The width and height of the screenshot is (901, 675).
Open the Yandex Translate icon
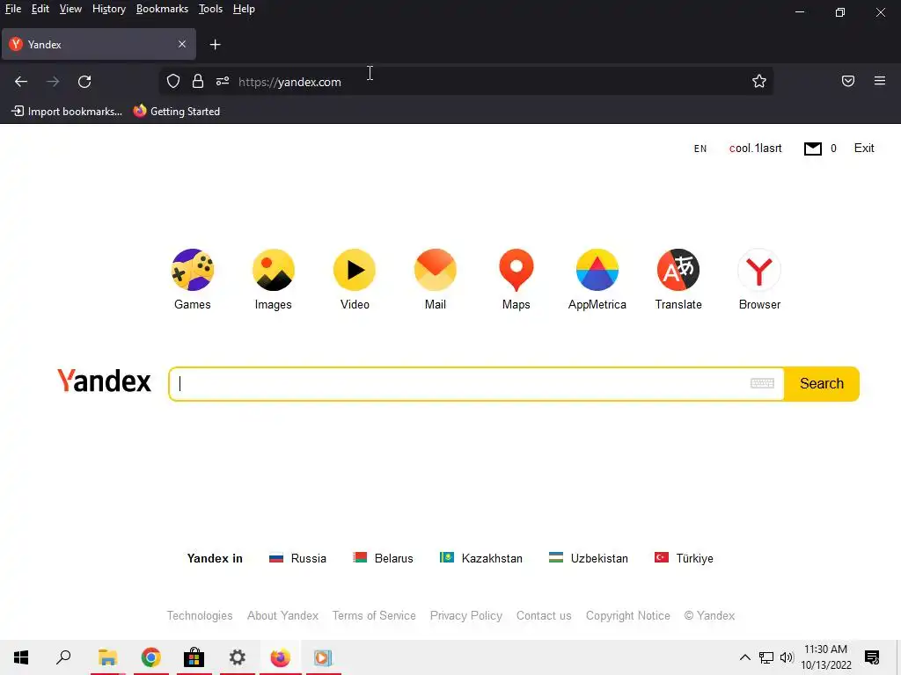coord(678,270)
